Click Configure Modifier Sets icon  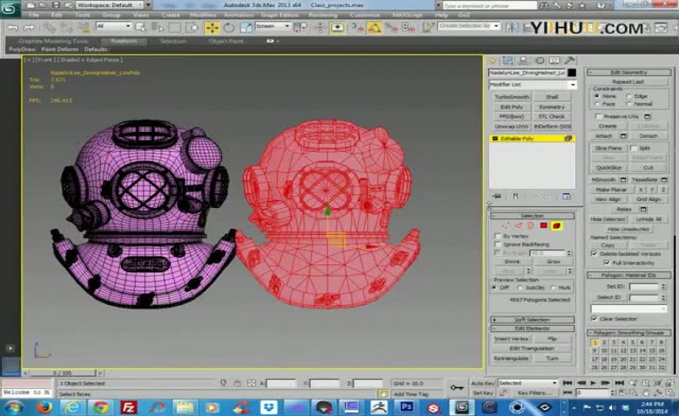[x=566, y=196]
